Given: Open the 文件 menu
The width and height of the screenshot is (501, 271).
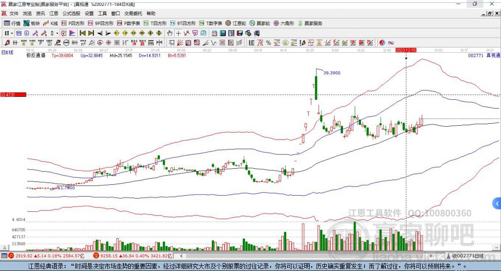Looking at the screenshot, I should point(14,13).
